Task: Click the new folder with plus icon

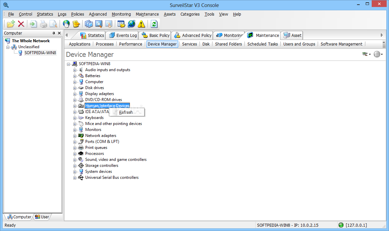Action: pyautogui.click(x=11, y=24)
